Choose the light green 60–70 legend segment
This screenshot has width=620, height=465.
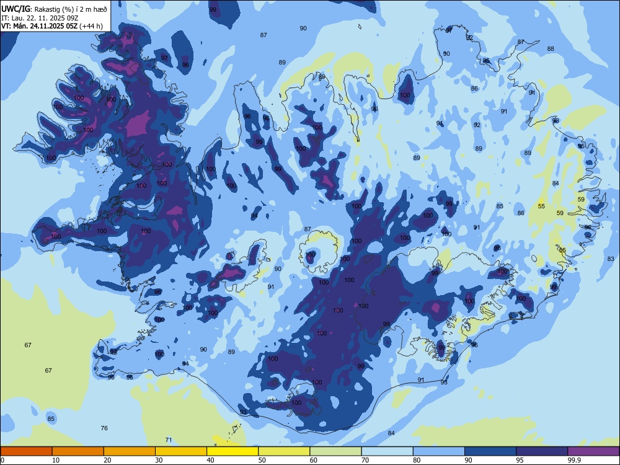335,451
